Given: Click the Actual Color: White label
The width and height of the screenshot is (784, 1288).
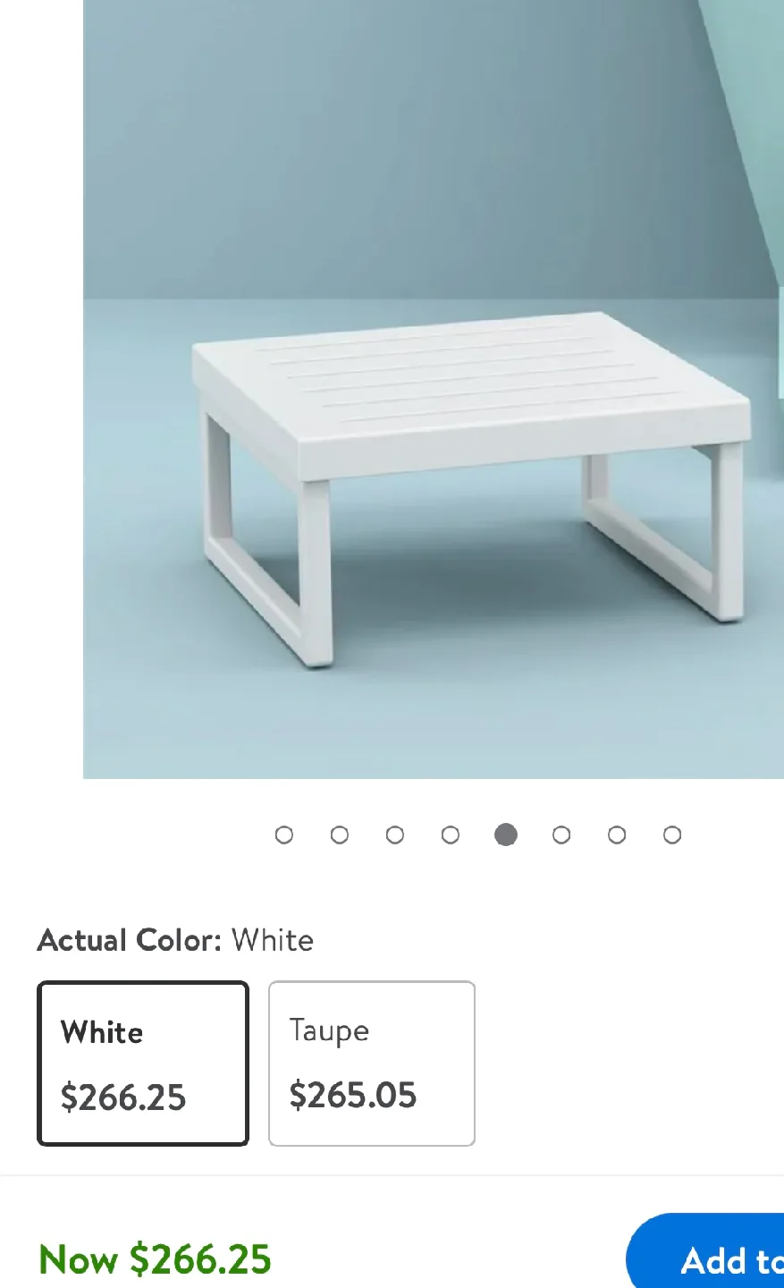Looking at the screenshot, I should [175, 940].
